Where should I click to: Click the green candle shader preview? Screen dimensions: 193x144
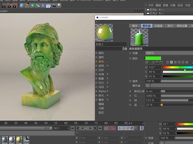140,37
